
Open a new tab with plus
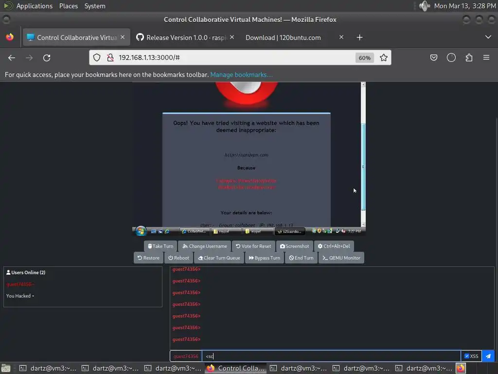[x=359, y=37]
